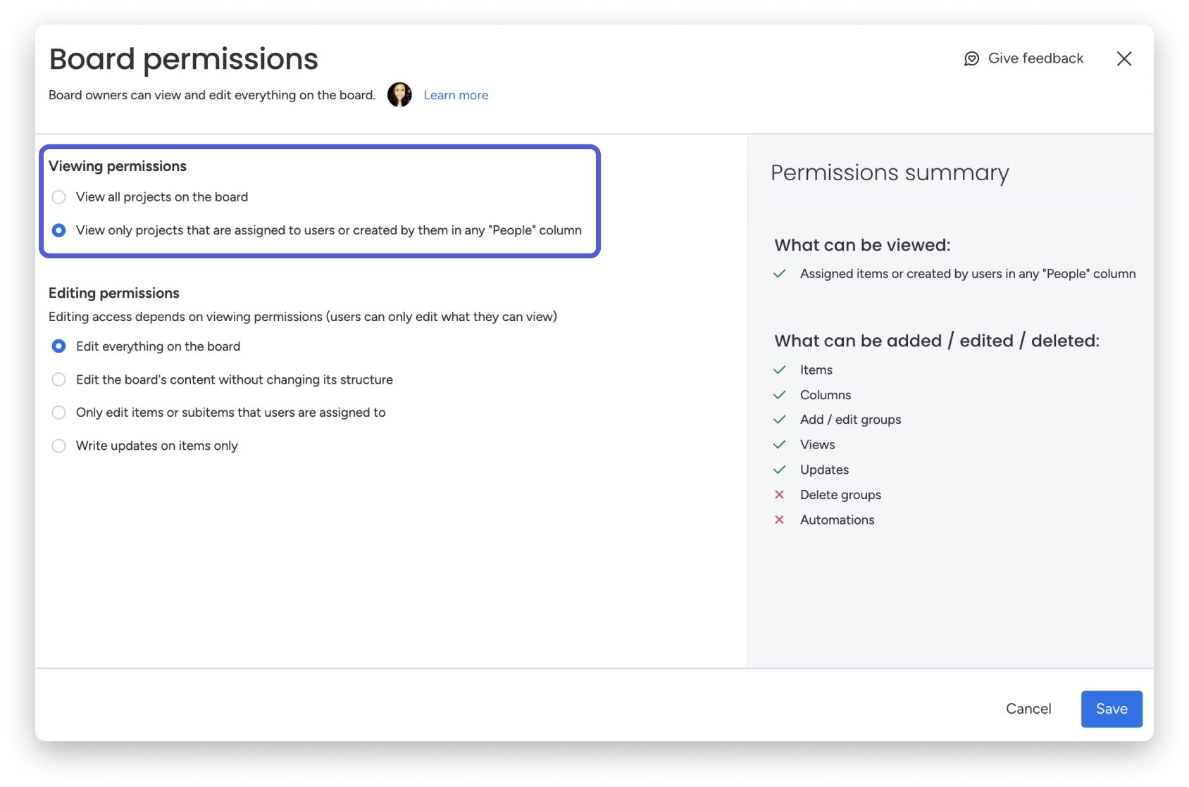Click the "Give feedback" label
This screenshot has height=787, width=1189.
click(1035, 58)
